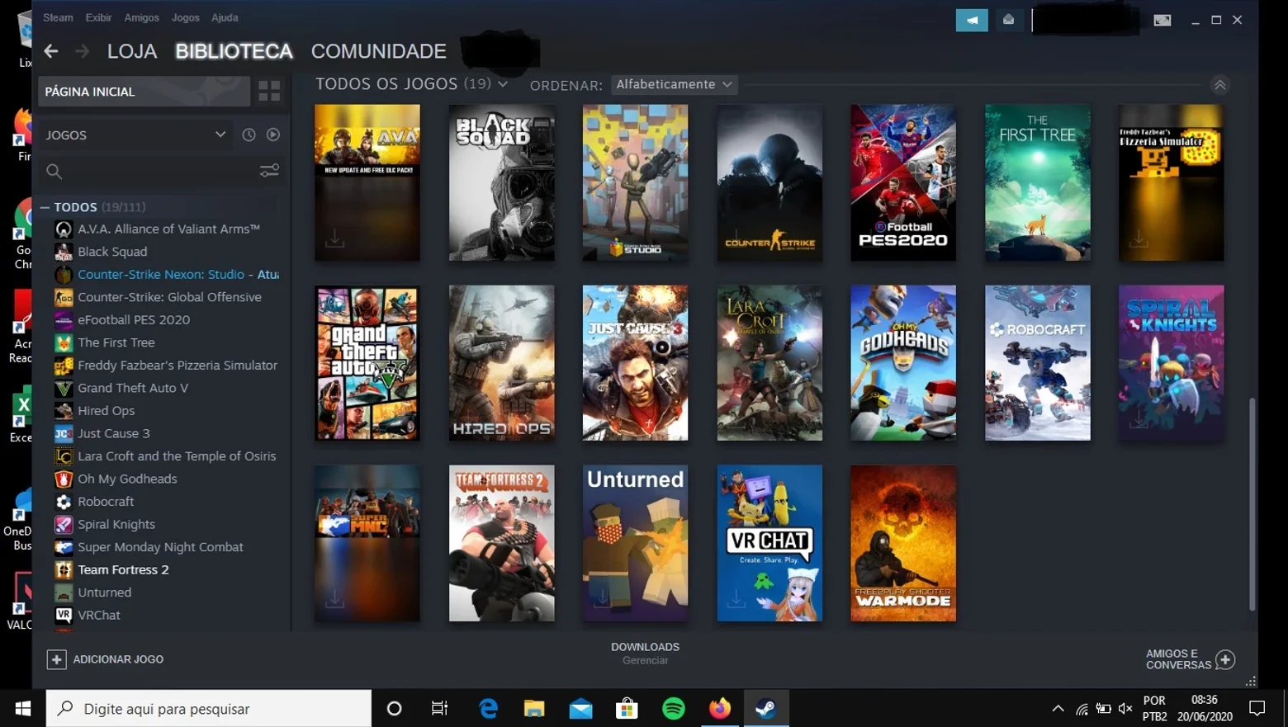Select Counter-Strike Nexon: Studio in list
Image resolution: width=1288 pixels, height=727 pixels.
pos(167,274)
